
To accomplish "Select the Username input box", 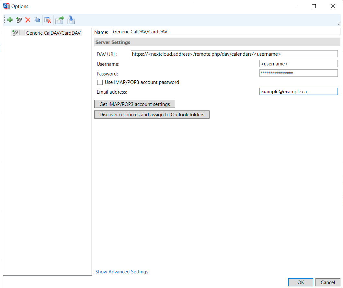I will pyautogui.click(x=299, y=64).
